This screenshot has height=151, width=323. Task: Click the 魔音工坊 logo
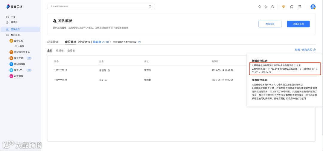click(14, 7)
